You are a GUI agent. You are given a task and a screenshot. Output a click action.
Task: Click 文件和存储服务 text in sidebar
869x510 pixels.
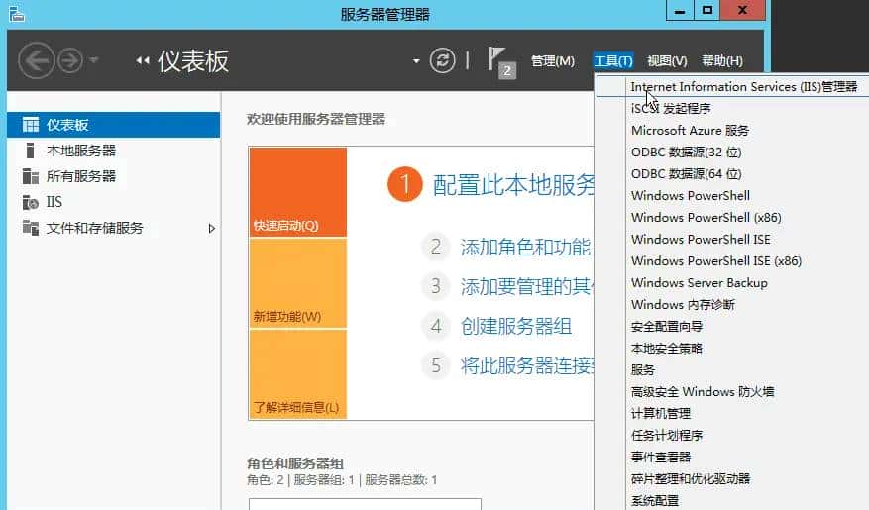click(95, 228)
